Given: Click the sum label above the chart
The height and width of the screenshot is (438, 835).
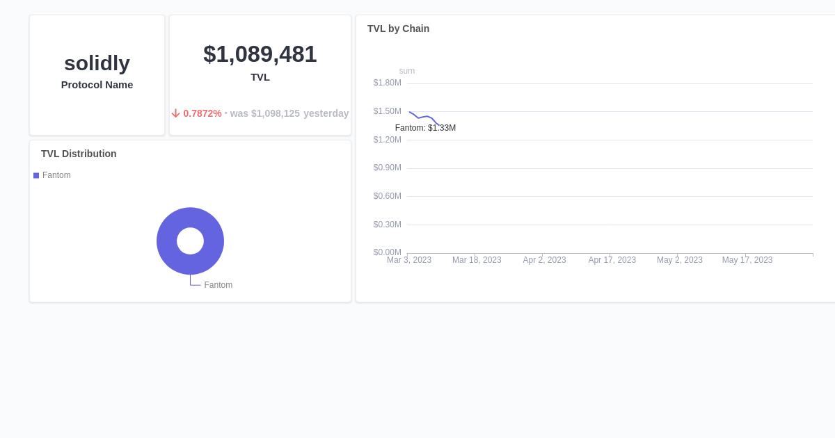Looking at the screenshot, I should tap(406, 71).
